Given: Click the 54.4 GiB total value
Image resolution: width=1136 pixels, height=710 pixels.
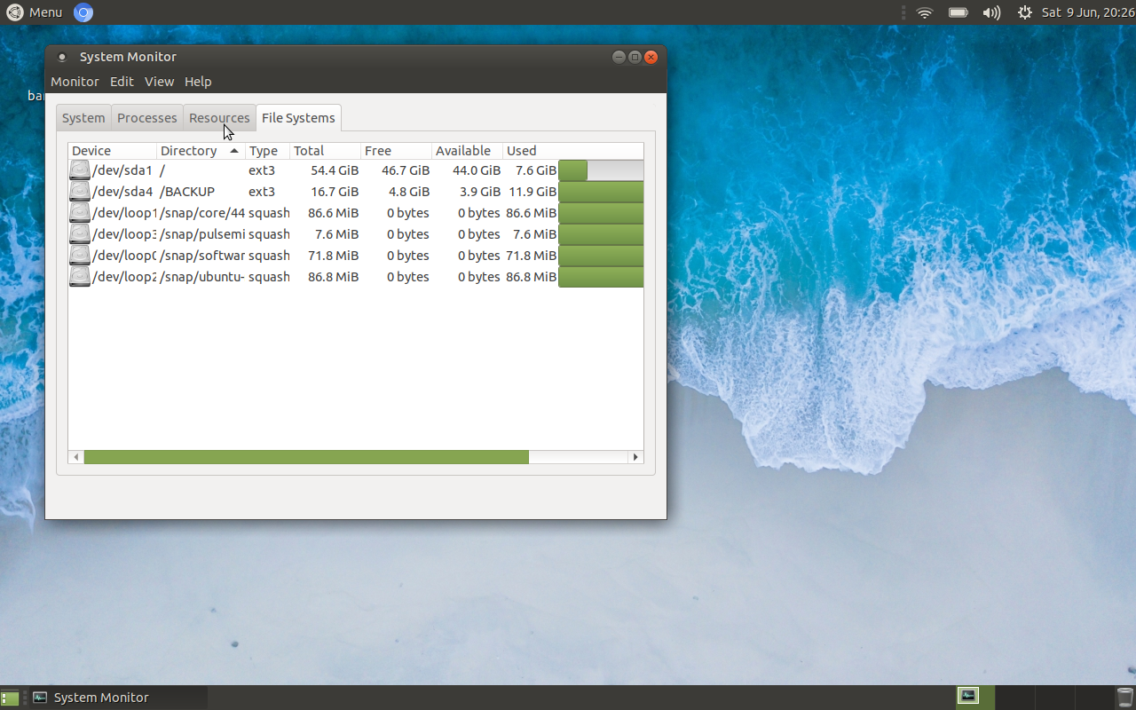Looking at the screenshot, I should point(335,170).
